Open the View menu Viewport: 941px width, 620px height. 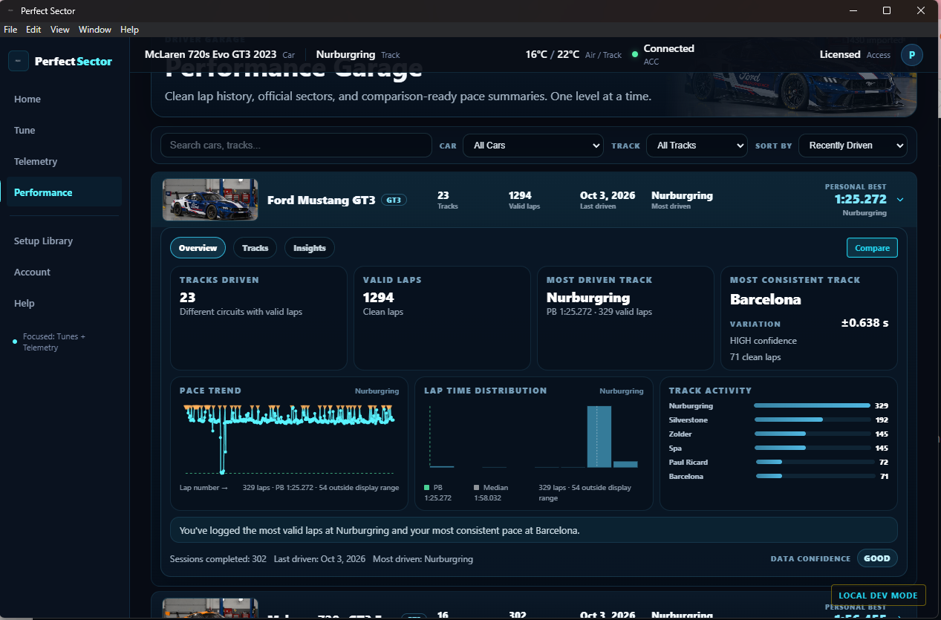pyautogui.click(x=60, y=30)
